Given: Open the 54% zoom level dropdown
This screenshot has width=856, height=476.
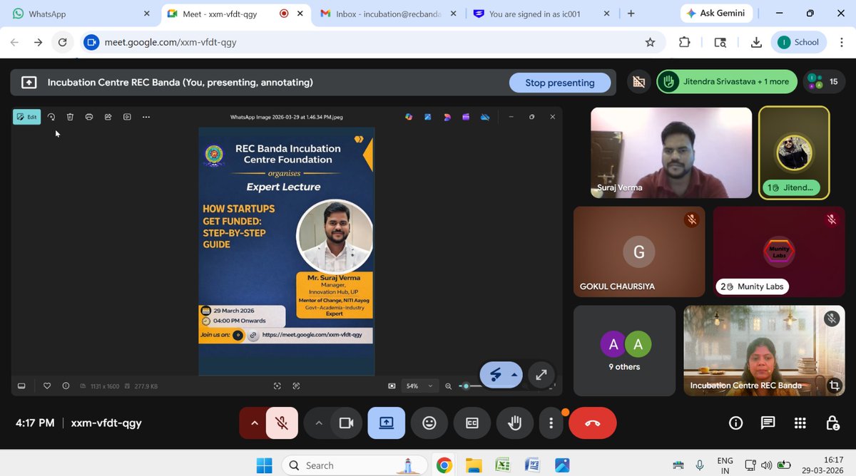Looking at the screenshot, I should tap(420, 386).
